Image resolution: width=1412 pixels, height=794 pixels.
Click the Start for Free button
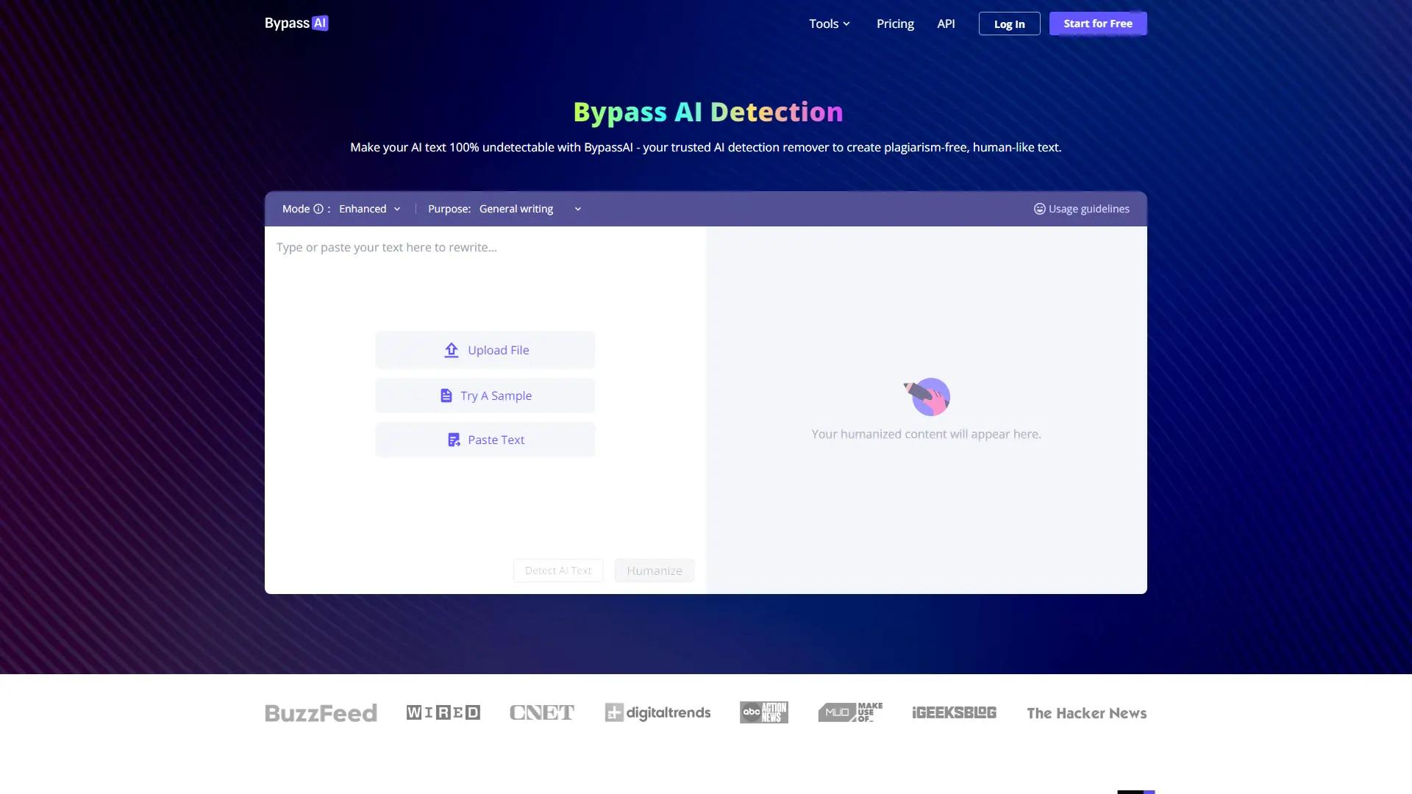click(x=1097, y=23)
